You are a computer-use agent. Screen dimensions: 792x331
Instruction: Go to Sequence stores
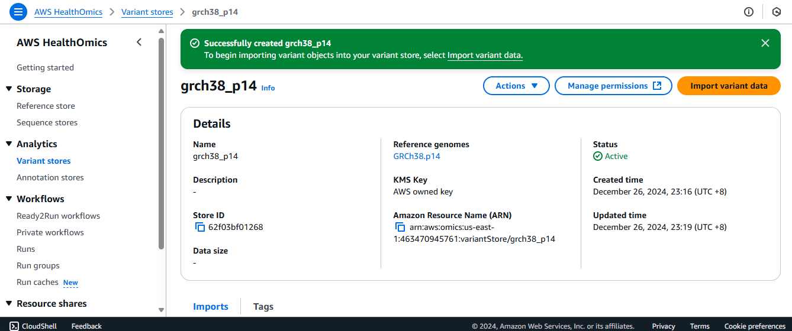click(47, 122)
